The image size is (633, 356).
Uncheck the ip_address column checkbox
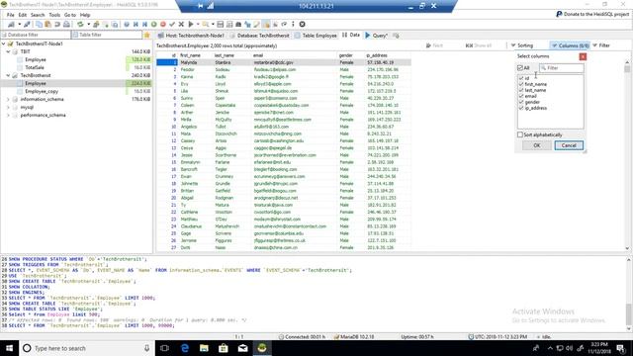coord(521,108)
